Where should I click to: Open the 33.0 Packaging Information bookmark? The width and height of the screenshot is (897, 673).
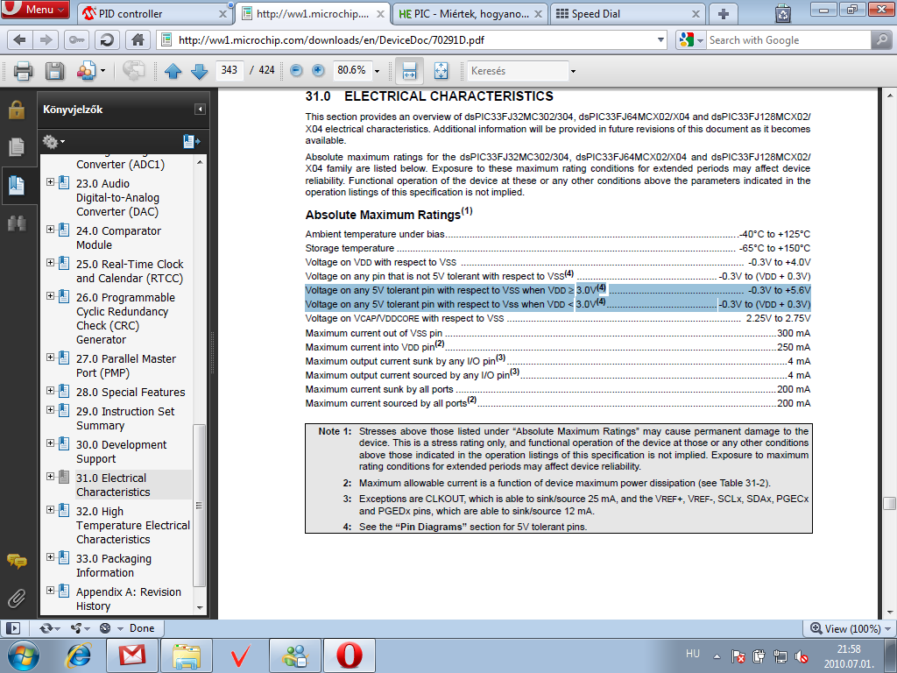tap(114, 565)
